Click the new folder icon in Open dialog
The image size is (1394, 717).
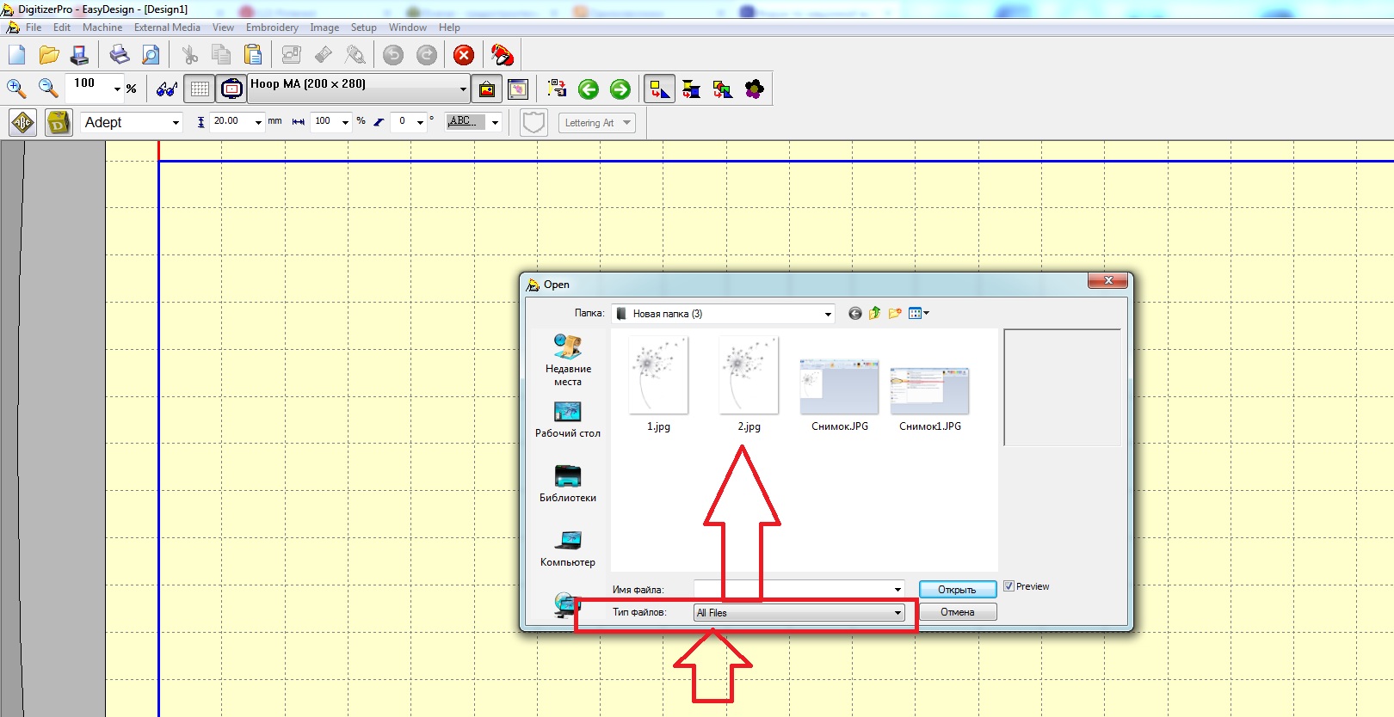(x=895, y=314)
